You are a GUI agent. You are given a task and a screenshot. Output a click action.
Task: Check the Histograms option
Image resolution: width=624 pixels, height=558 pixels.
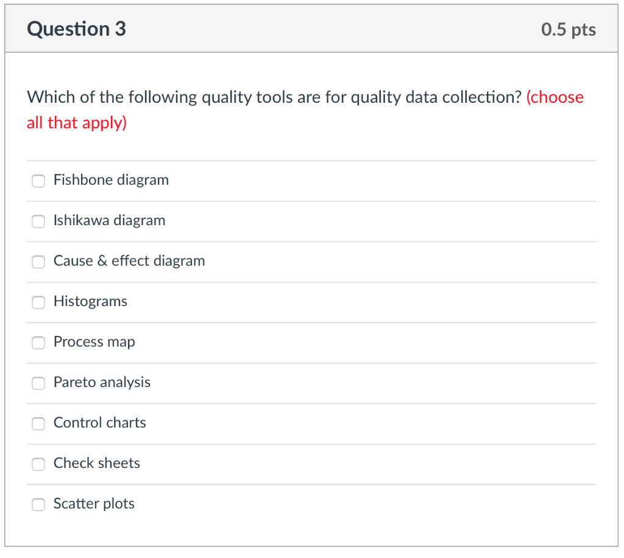coord(38,302)
